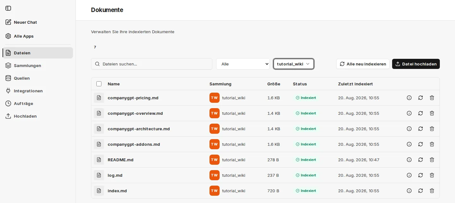
Task: Show info for companygpt-pricing.md
Action: click(409, 98)
